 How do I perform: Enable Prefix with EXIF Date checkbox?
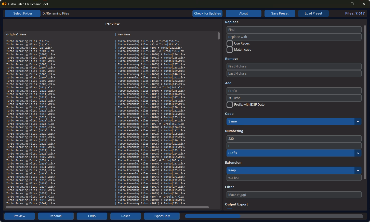point(230,105)
